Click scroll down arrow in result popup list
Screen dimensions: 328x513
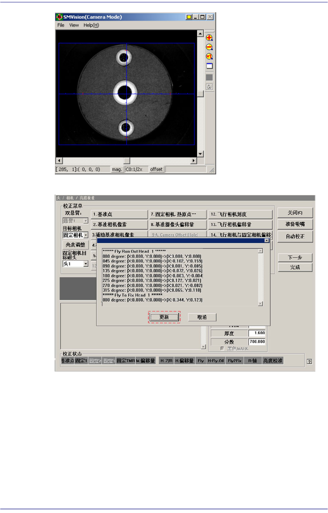point(261,304)
